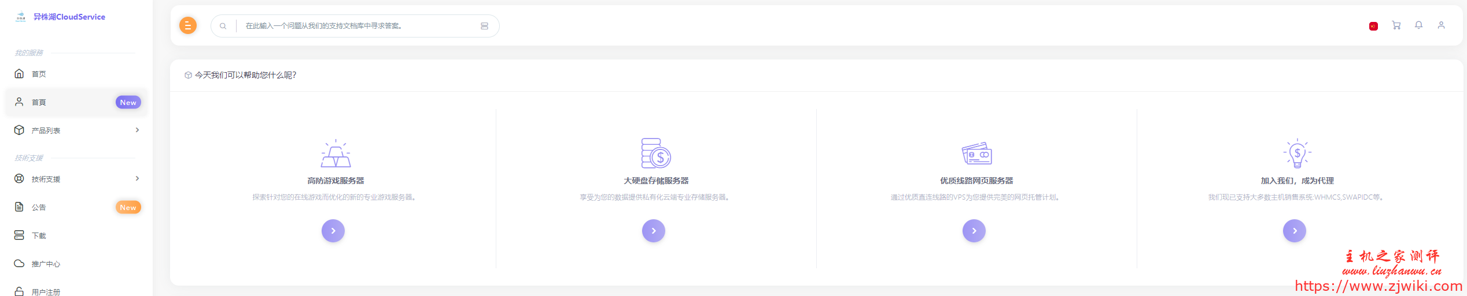Click the search magnifier icon

pyautogui.click(x=223, y=26)
